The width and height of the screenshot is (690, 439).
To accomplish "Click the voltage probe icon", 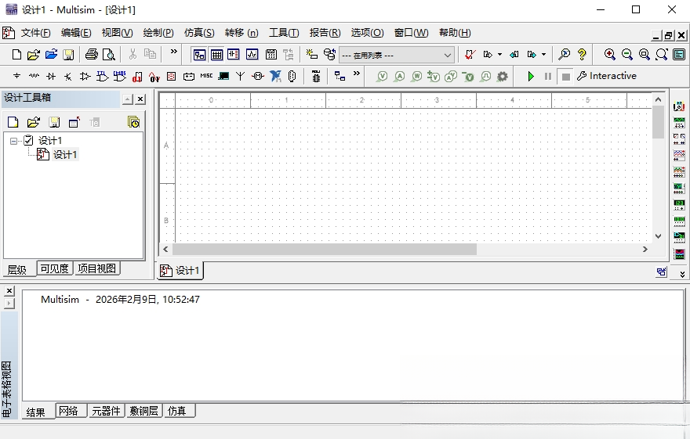I will [x=383, y=77].
